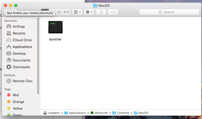Zoom the Finder window with green button

(x=16, y=5)
